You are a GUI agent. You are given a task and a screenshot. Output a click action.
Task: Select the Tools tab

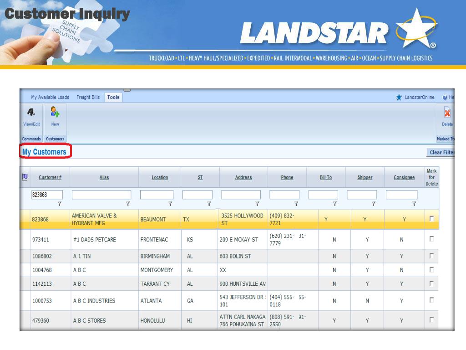coord(113,98)
